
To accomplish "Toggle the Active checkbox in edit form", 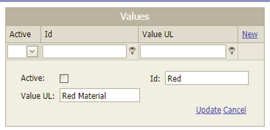I will coord(64,79).
